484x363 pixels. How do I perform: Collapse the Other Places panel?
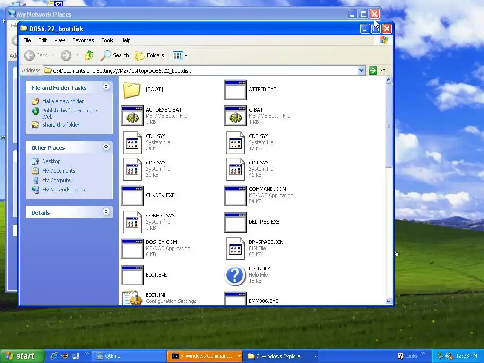click(106, 147)
